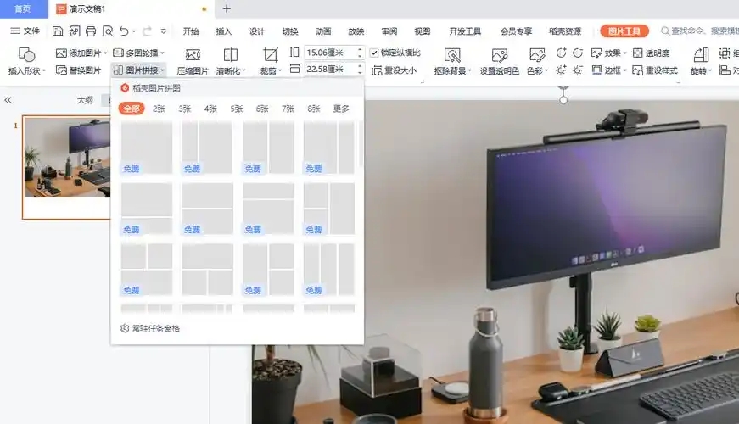
Task: Click the save document icon
Action: [58, 31]
